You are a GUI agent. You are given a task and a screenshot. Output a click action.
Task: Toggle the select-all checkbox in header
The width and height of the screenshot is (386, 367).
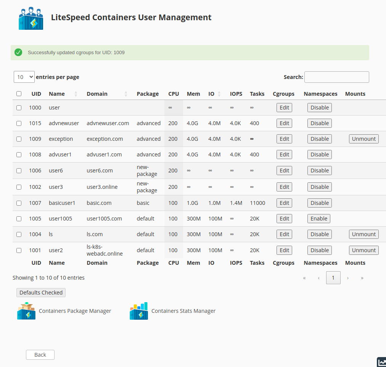tap(19, 94)
